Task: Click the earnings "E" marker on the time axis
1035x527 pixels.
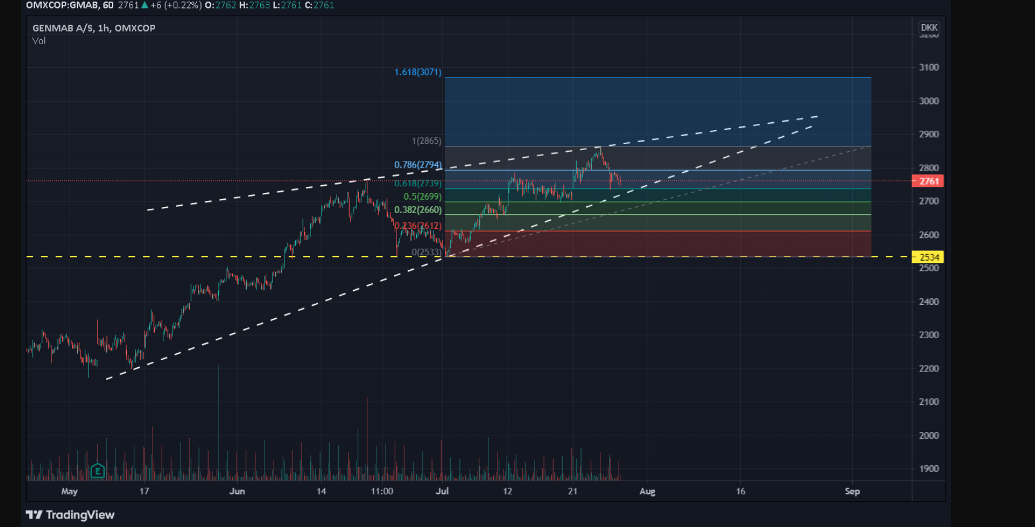Action: tap(97, 471)
